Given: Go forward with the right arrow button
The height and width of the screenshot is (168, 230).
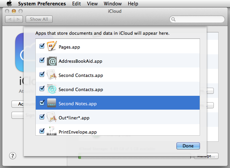Looking at the screenshot, I should [18, 19].
